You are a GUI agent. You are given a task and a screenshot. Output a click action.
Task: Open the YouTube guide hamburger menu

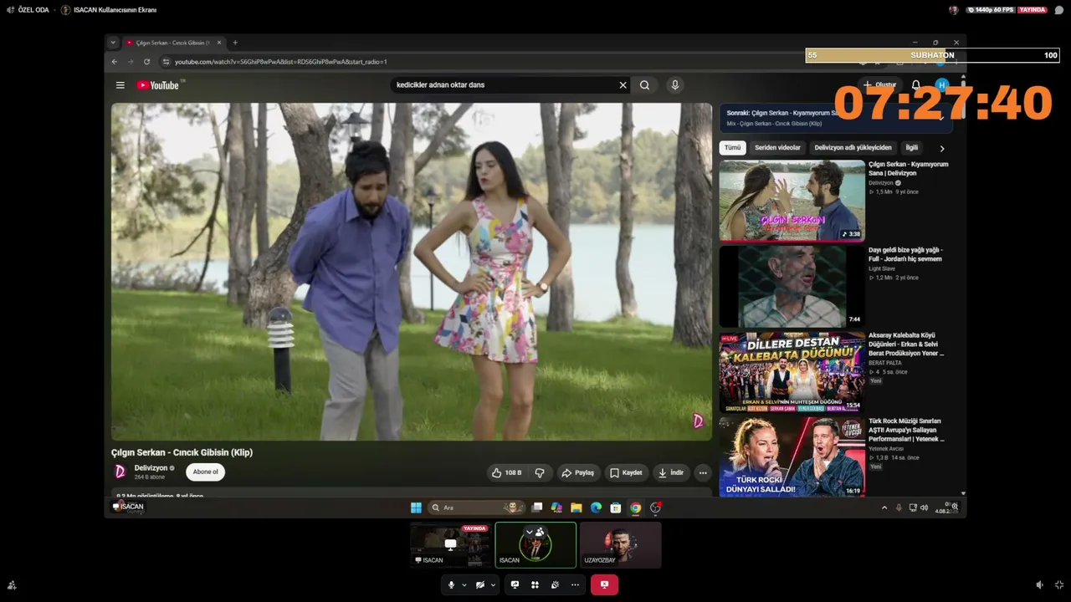120,85
